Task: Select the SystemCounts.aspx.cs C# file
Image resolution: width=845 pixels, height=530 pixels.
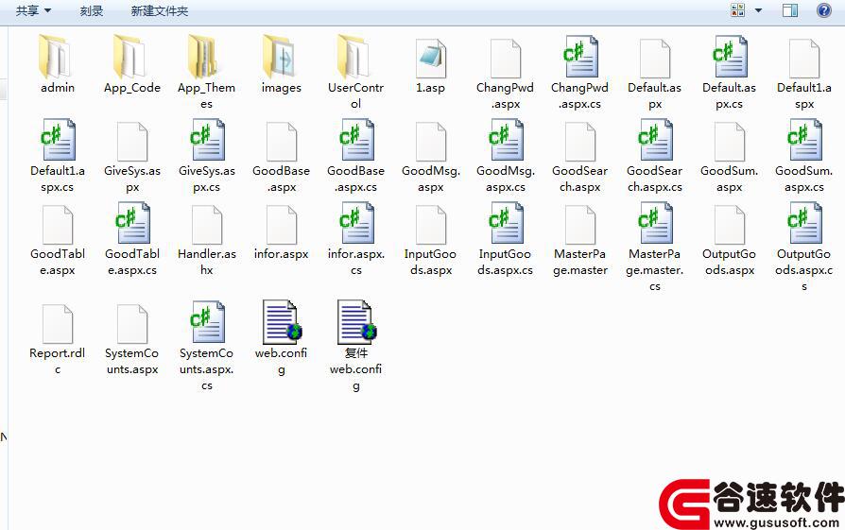Action: coord(207,323)
